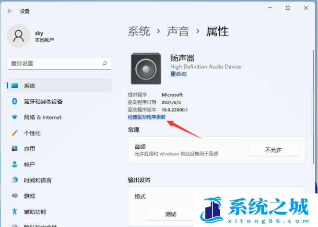Click the globe clock icon for 时间和语言

click(x=15, y=180)
